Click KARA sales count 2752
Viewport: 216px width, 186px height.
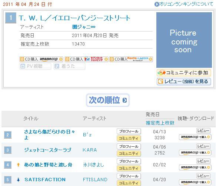pos(160,153)
